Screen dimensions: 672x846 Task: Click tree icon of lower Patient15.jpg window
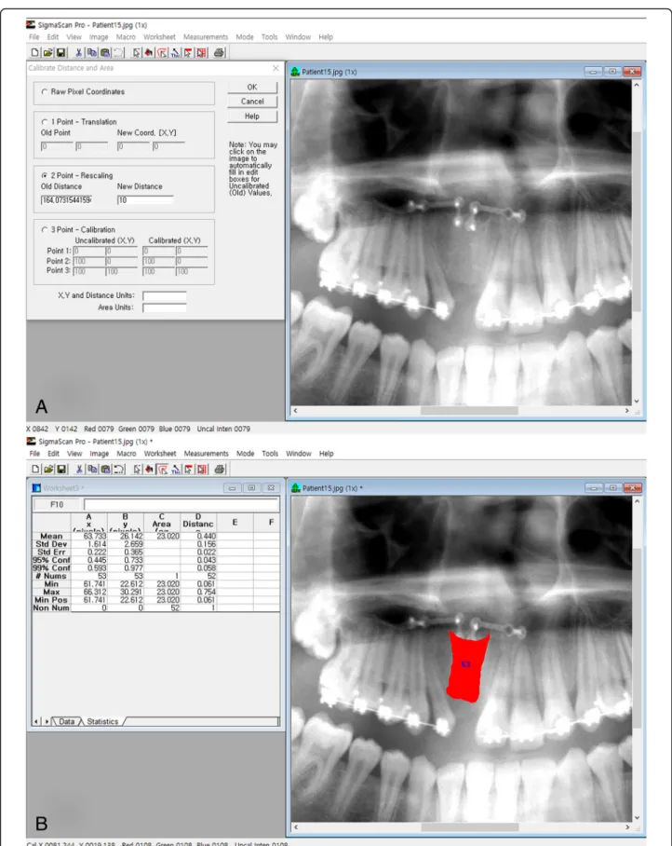pyautogui.click(x=295, y=487)
